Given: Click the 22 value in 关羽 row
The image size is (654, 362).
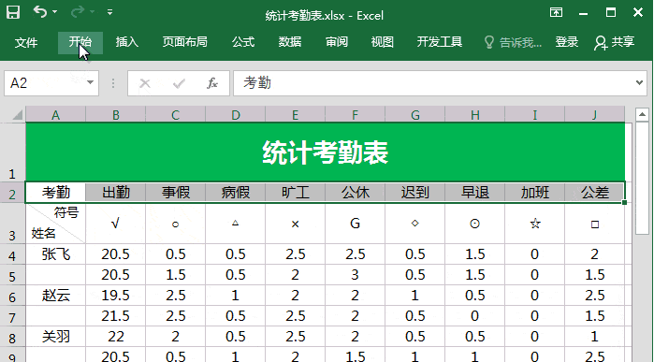Looking at the screenshot, I should click(x=115, y=337).
